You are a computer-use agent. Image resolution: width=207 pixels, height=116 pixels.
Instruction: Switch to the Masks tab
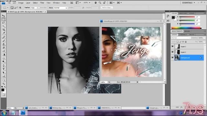pyautogui.click(x=187, y=31)
